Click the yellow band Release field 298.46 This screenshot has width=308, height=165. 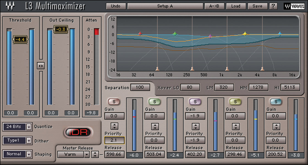235,154
